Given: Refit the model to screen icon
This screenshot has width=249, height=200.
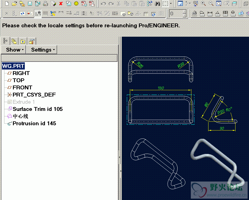Looking at the screenshot, I should click(x=219, y=4).
